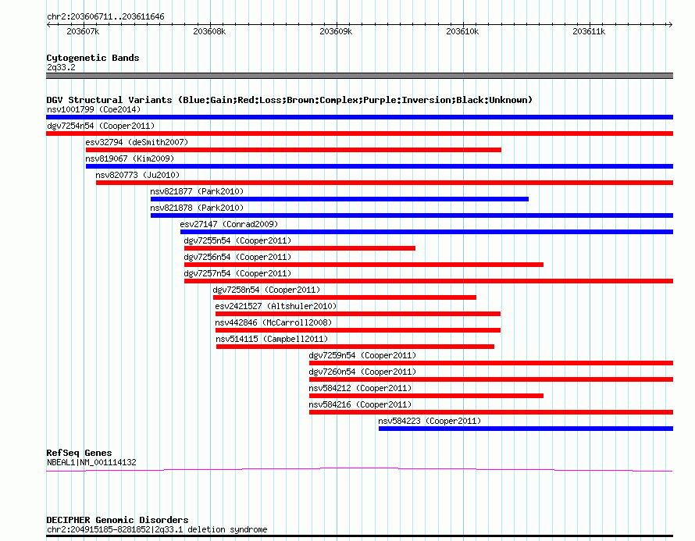Open nsv821877 (Park2010) variant label
The width and height of the screenshot is (695, 541).
(x=197, y=191)
